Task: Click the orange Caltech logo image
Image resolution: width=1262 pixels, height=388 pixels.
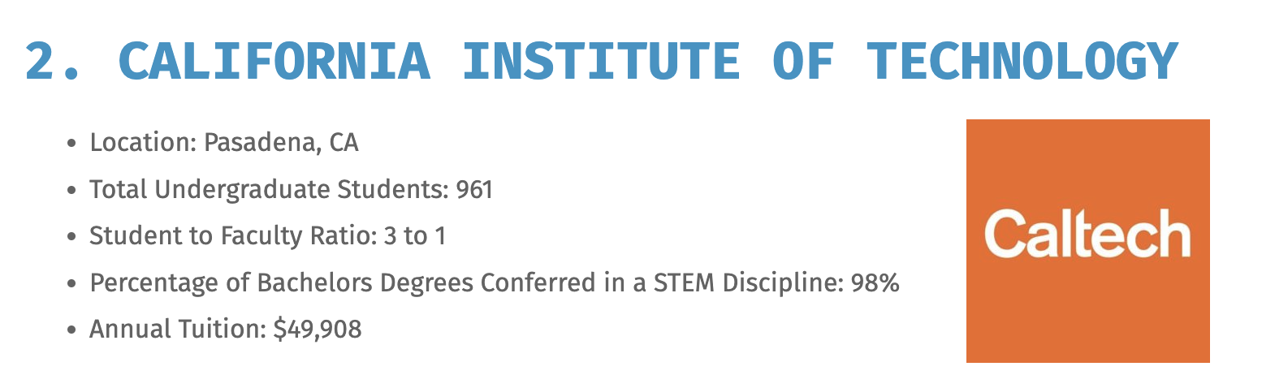Action: coord(1087,240)
